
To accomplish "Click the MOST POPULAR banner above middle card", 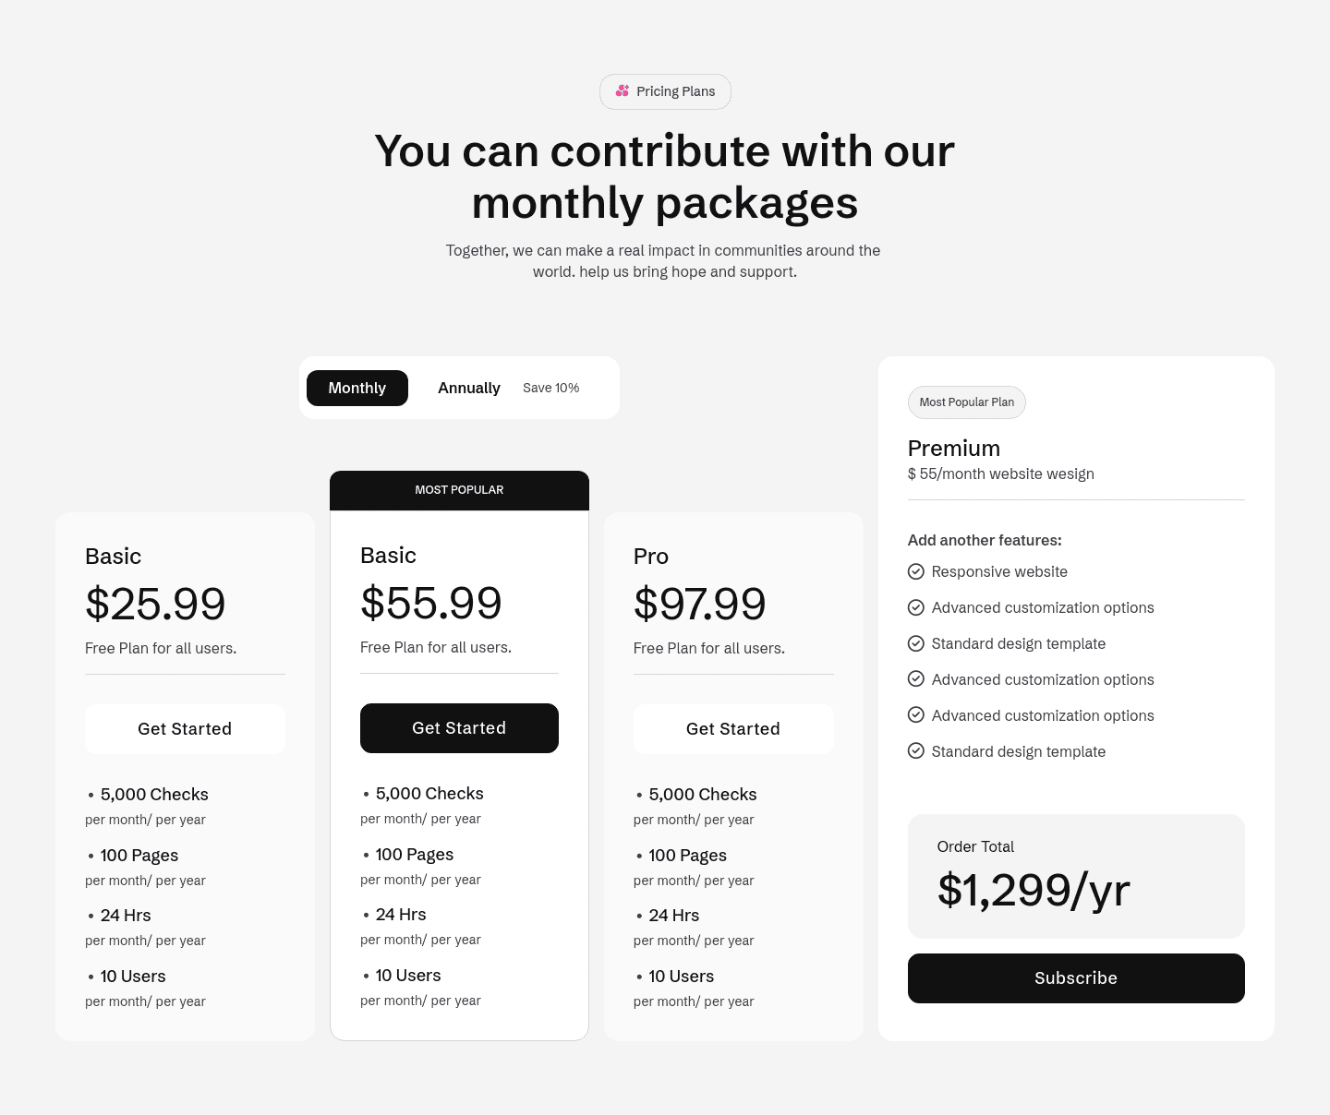I will coord(459,490).
